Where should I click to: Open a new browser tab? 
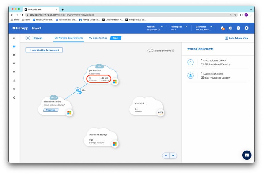tap(63, 9)
